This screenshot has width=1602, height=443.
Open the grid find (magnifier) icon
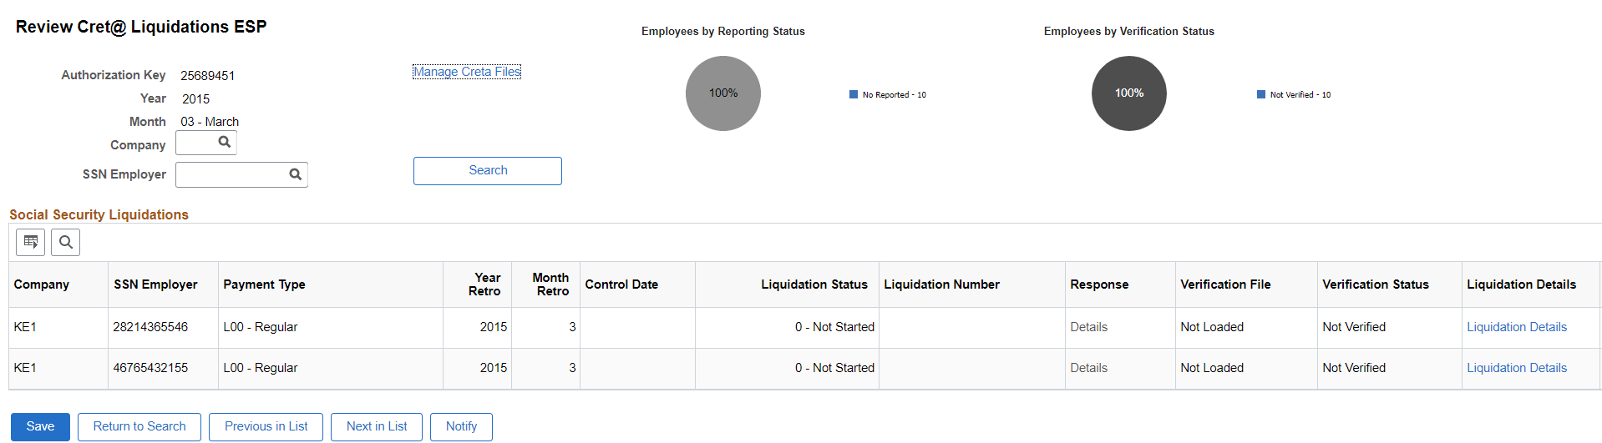(66, 242)
